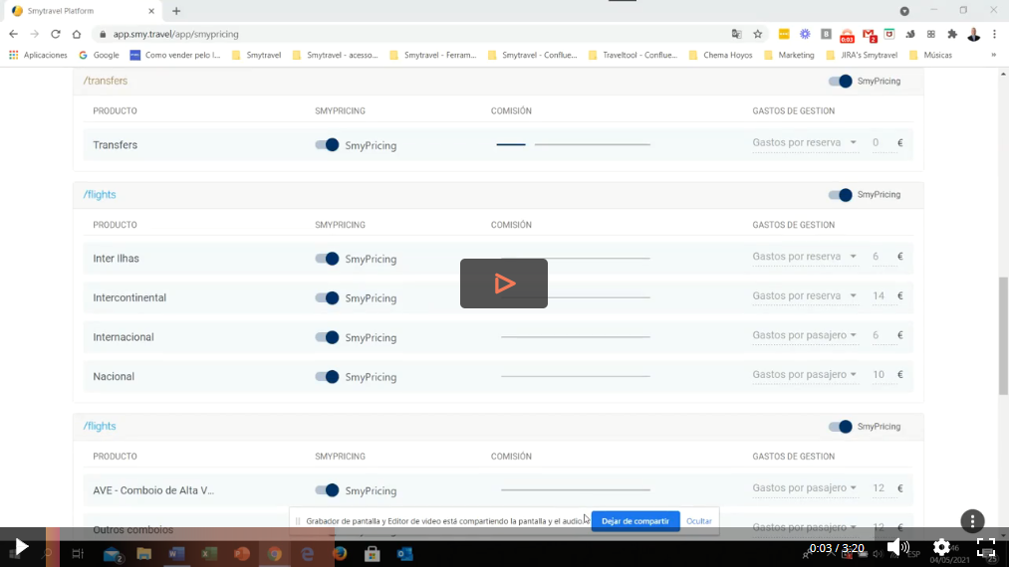Bookmark page with the star icon

pos(758,34)
